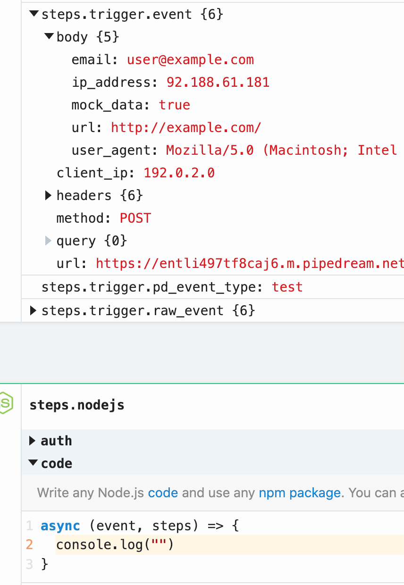Click the steps.nodejs step title
Image resolution: width=404 pixels, height=585 pixels.
coord(77,405)
